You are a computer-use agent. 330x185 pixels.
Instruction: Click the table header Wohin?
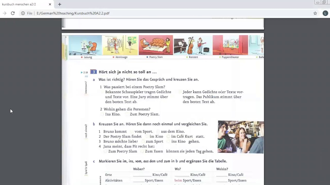[x=222, y=169]
